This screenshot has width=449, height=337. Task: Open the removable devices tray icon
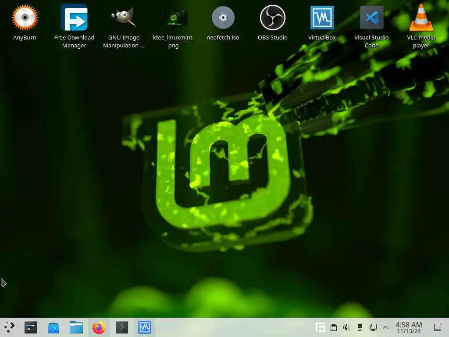point(360,327)
